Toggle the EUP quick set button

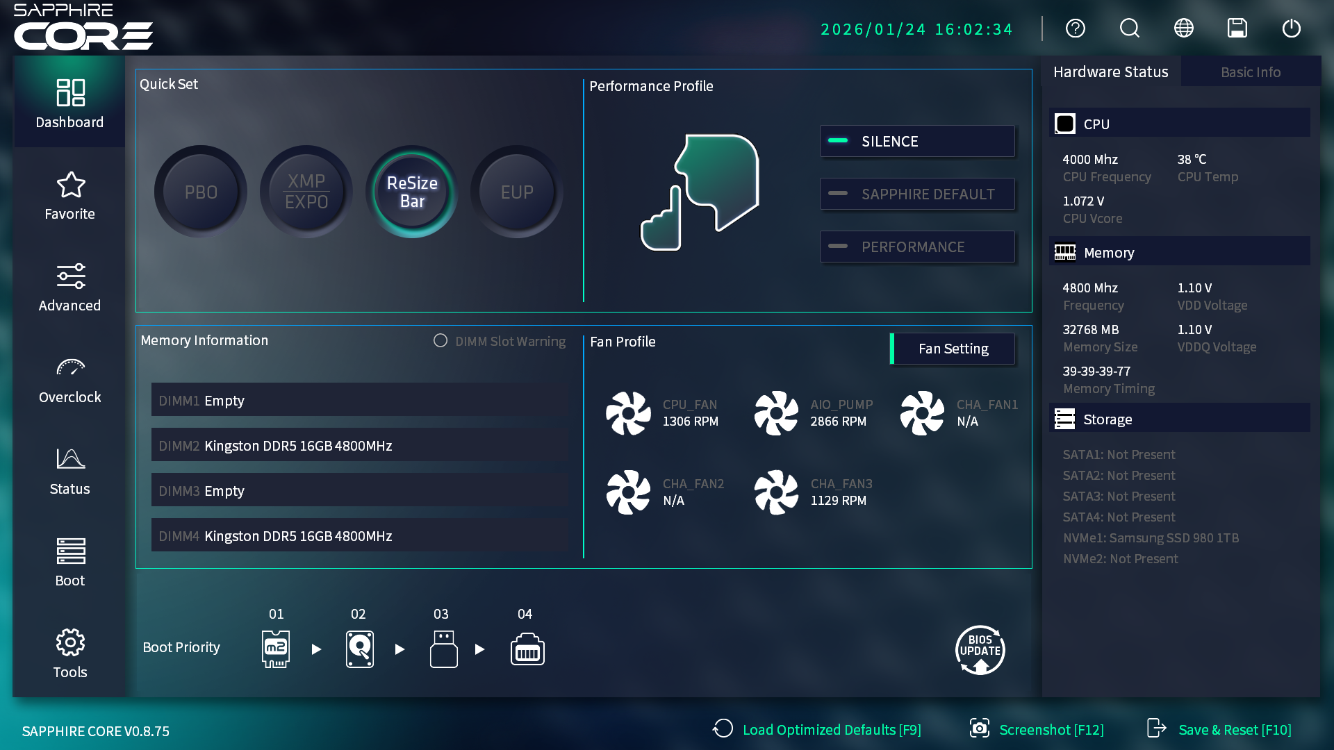click(x=517, y=192)
